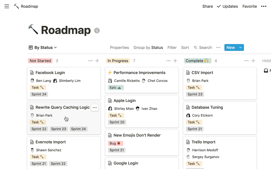Viewport: 271px width, 169px height.
Task: Open the New button dropdown arrow
Action: tap(241, 48)
